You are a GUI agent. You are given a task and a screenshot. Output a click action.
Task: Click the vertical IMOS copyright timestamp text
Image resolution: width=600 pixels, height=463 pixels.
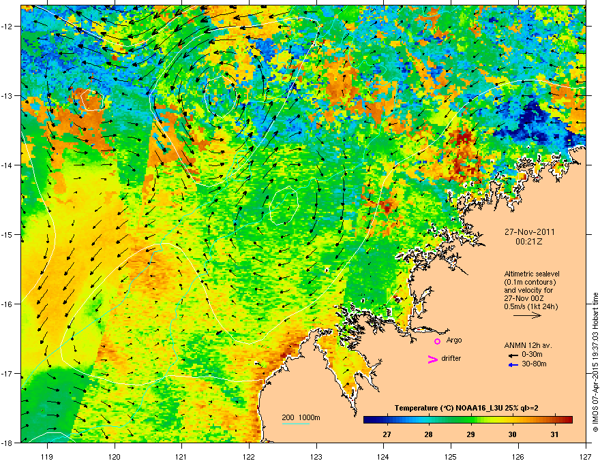click(595, 362)
